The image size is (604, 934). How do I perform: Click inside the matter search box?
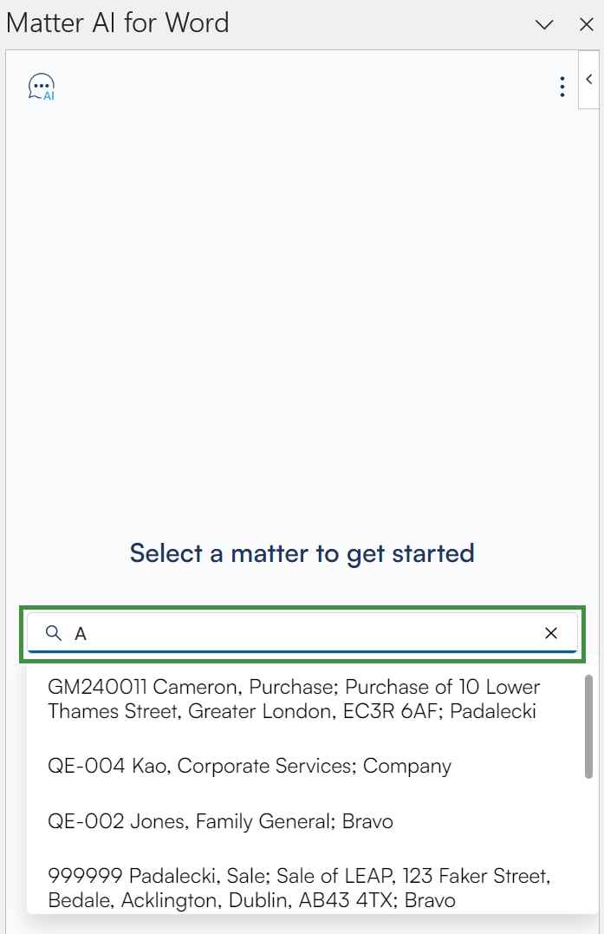[x=303, y=633]
